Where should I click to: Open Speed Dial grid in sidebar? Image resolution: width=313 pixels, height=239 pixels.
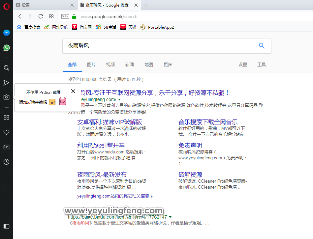[6, 117]
